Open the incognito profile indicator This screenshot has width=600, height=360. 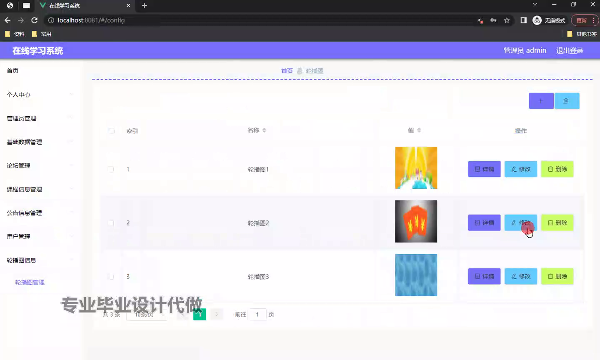tap(549, 20)
